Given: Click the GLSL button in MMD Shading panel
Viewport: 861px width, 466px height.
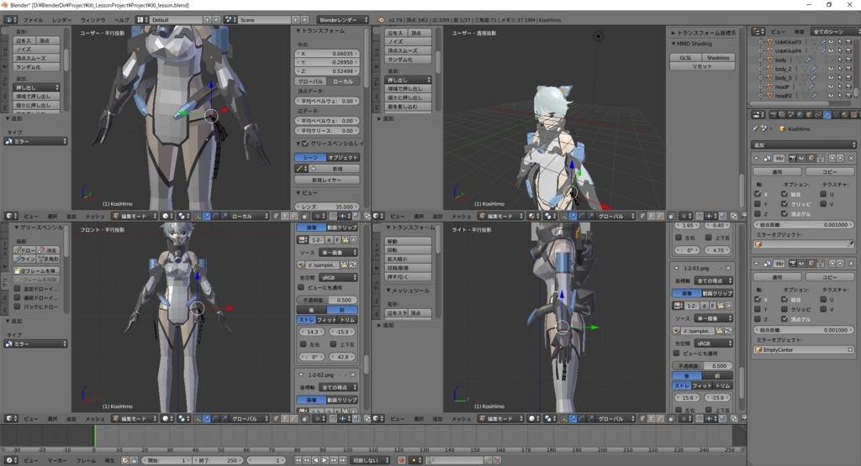Looking at the screenshot, I should coord(686,58).
